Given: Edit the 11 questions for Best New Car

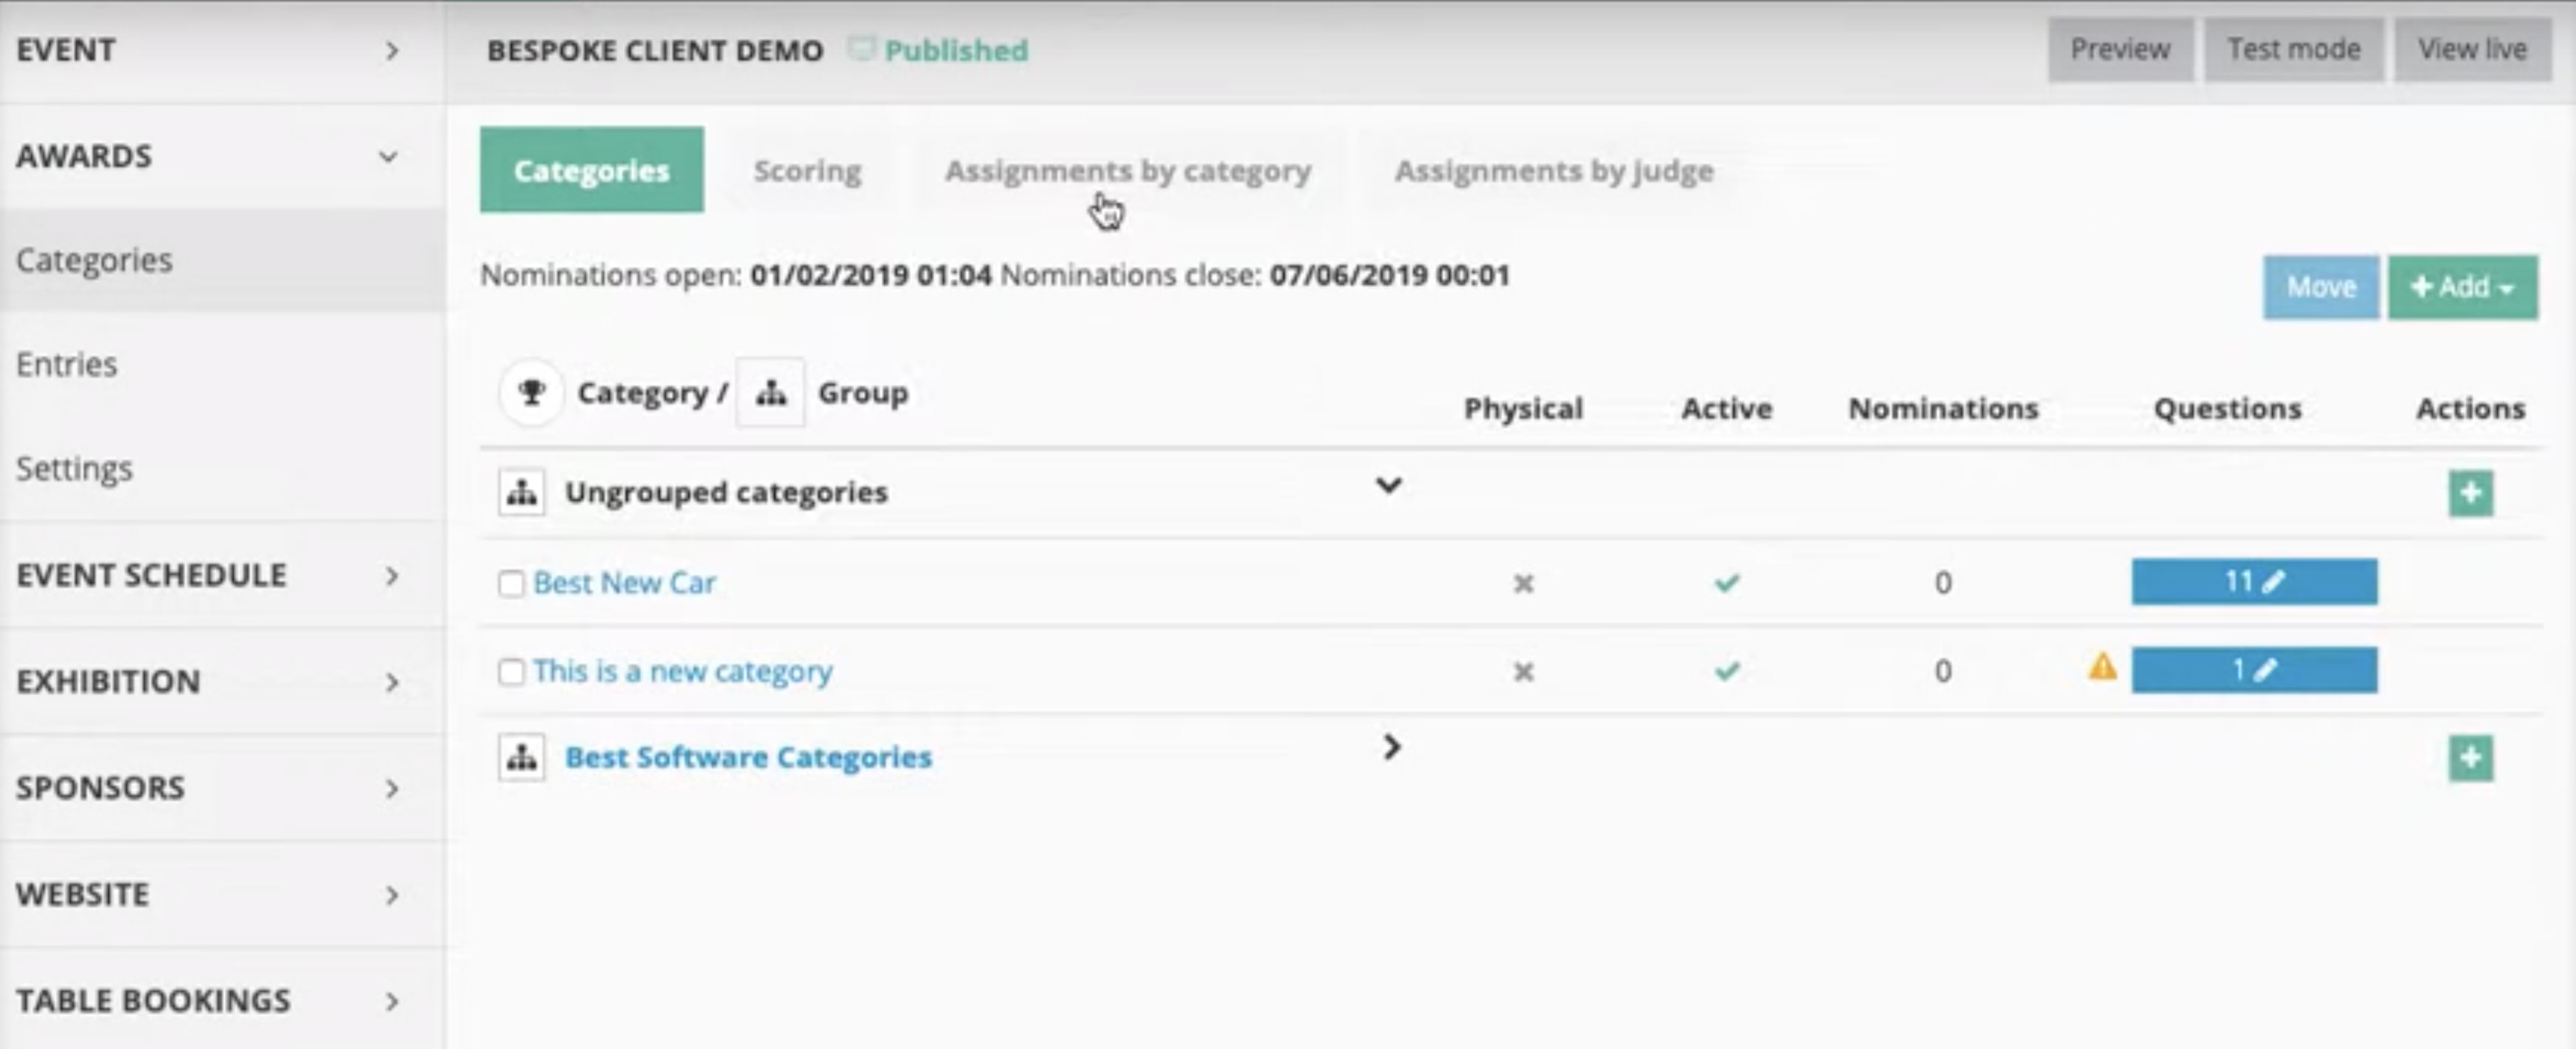Looking at the screenshot, I should [2253, 582].
